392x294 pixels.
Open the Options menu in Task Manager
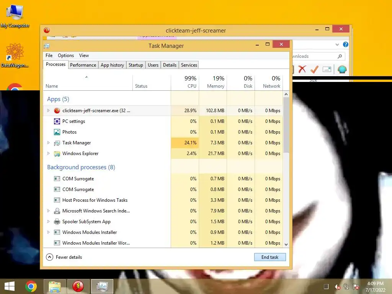pyautogui.click(x=66, y=56)
